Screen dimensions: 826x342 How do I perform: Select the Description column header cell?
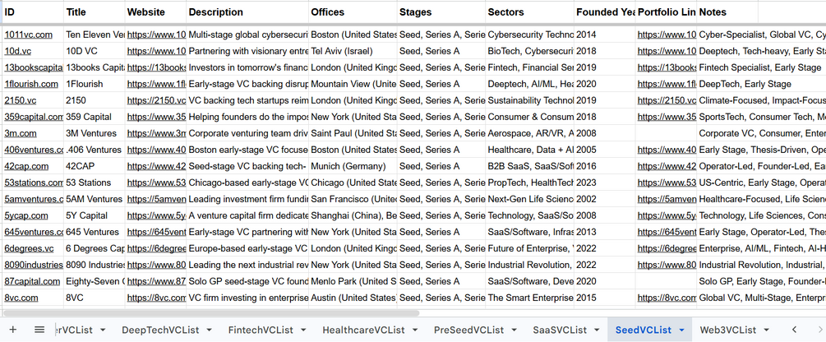click(x=247, y=12)
